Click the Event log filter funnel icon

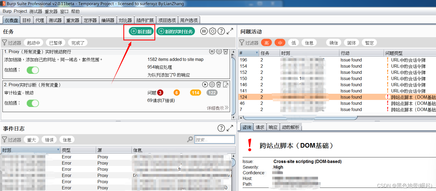pyautogui.click(x=5, y=140)
